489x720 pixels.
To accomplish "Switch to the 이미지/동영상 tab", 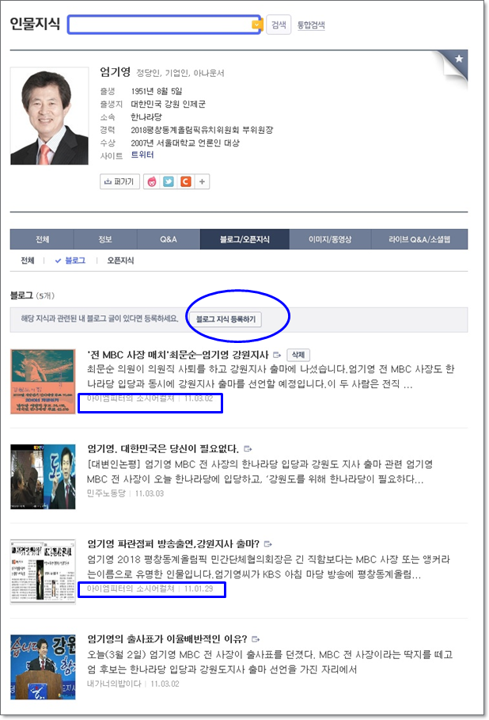I will tap(330, 239).
